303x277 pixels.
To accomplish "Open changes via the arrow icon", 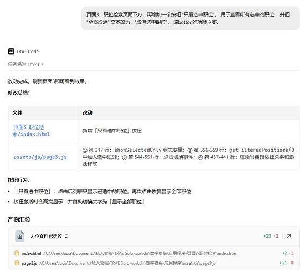I will [289, 236].
